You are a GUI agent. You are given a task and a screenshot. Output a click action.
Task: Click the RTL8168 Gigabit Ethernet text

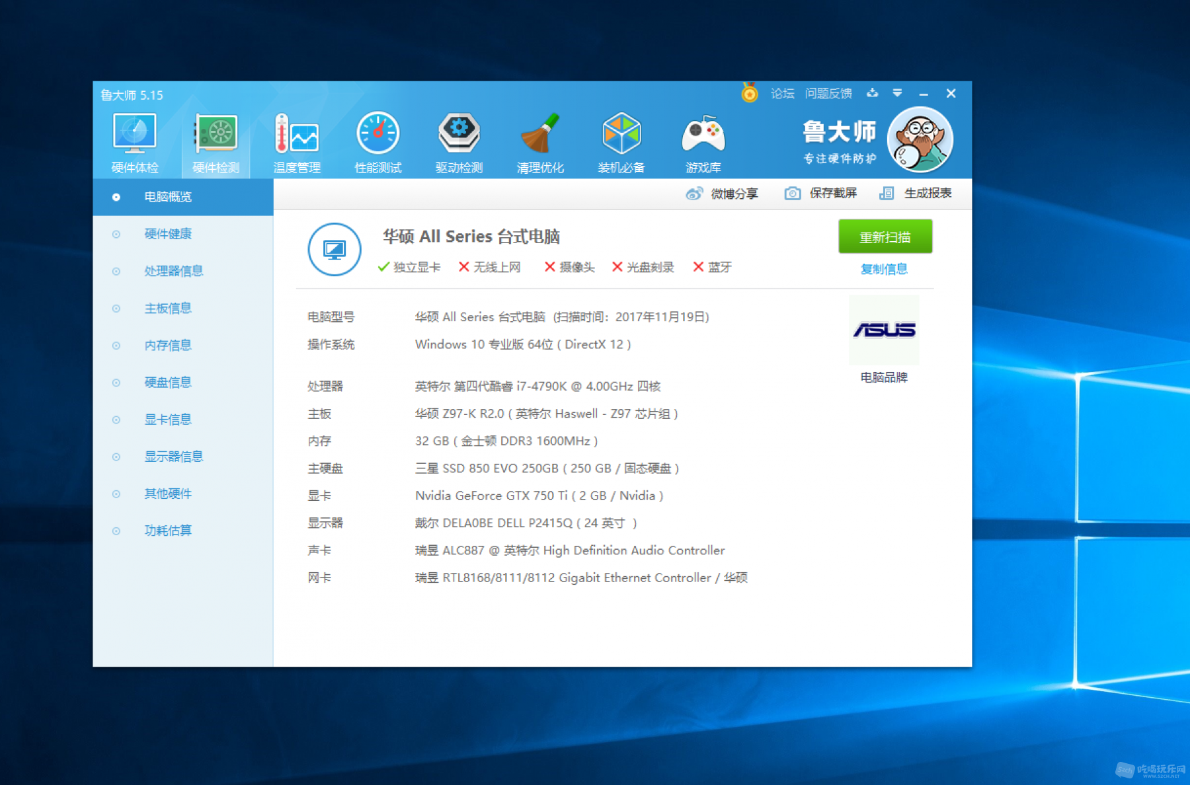pos(581,578)
